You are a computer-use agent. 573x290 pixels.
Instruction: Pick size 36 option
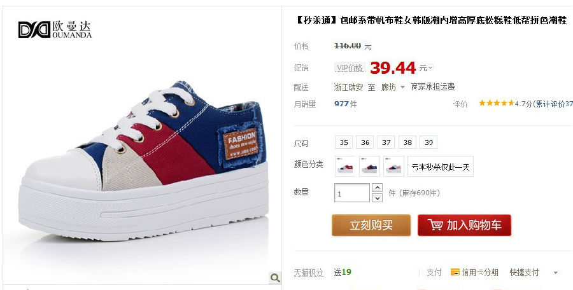pyautogui.click(x=365, y=142)
